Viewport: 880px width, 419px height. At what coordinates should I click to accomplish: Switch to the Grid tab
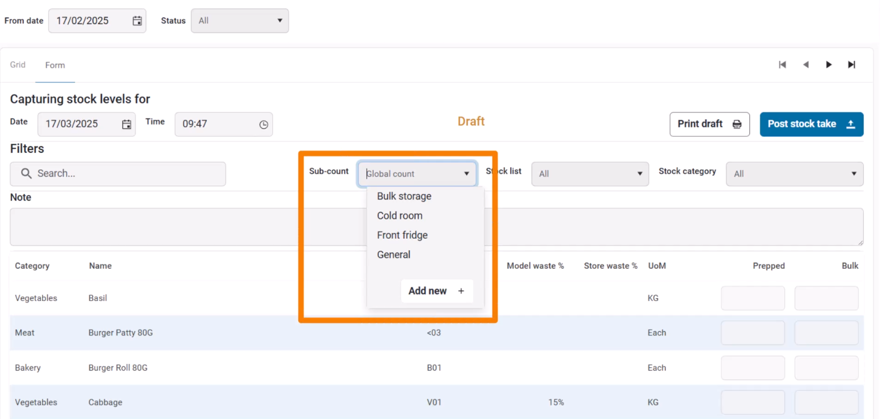[x=17, y=64]
